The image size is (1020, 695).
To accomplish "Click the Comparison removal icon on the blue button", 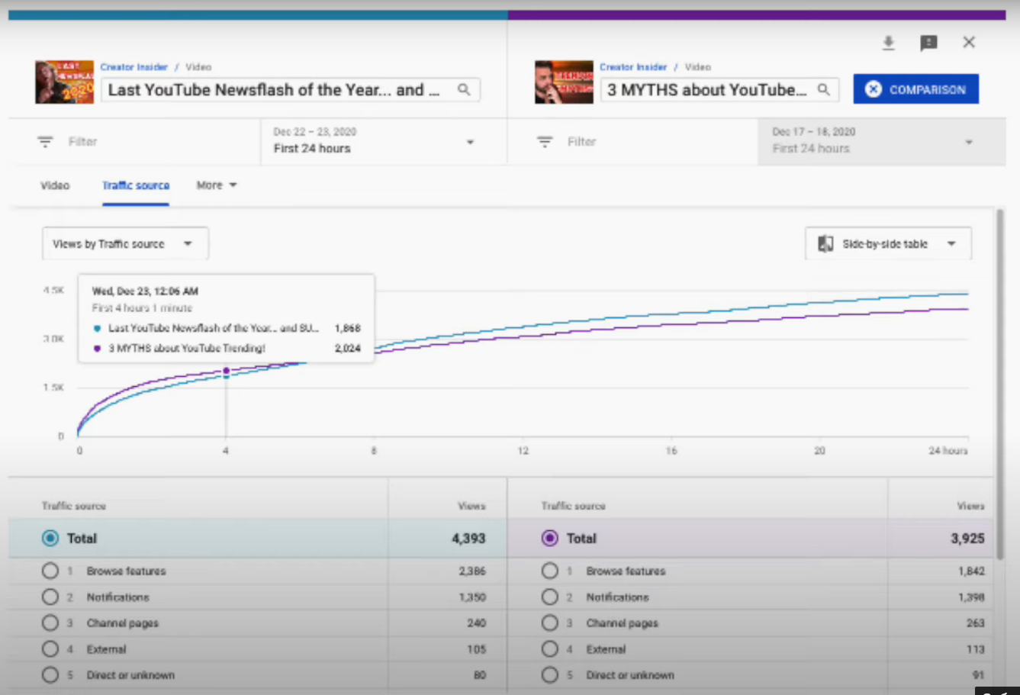I will tap(873, 88).
